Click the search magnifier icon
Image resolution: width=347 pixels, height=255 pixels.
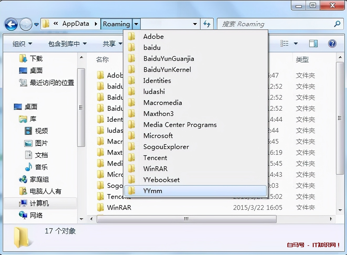[337, 24]
